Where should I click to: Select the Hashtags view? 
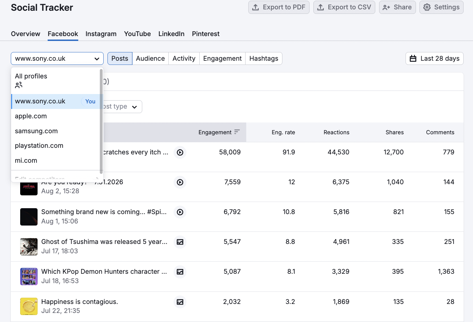[x=264, y=58]
